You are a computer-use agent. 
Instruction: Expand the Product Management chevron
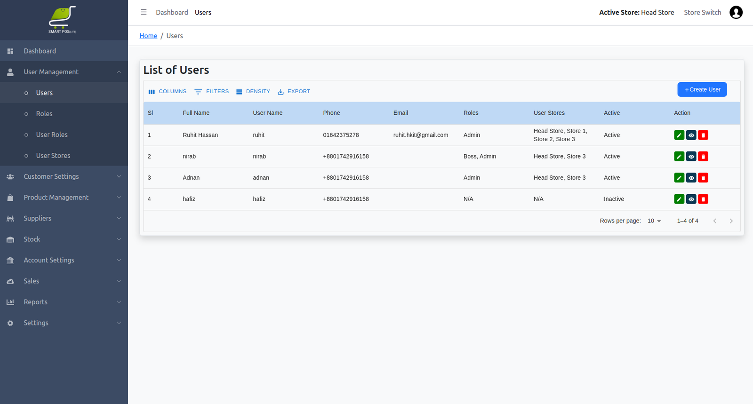tap(119, 198)
